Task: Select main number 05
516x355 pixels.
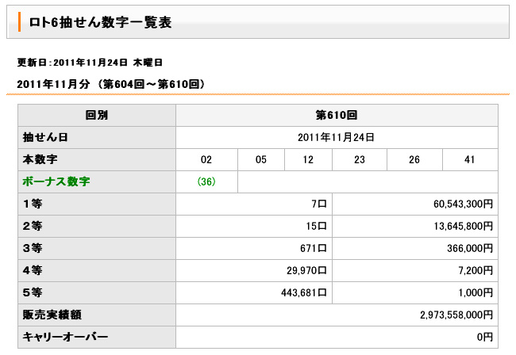Action: (x=261, y=159)
